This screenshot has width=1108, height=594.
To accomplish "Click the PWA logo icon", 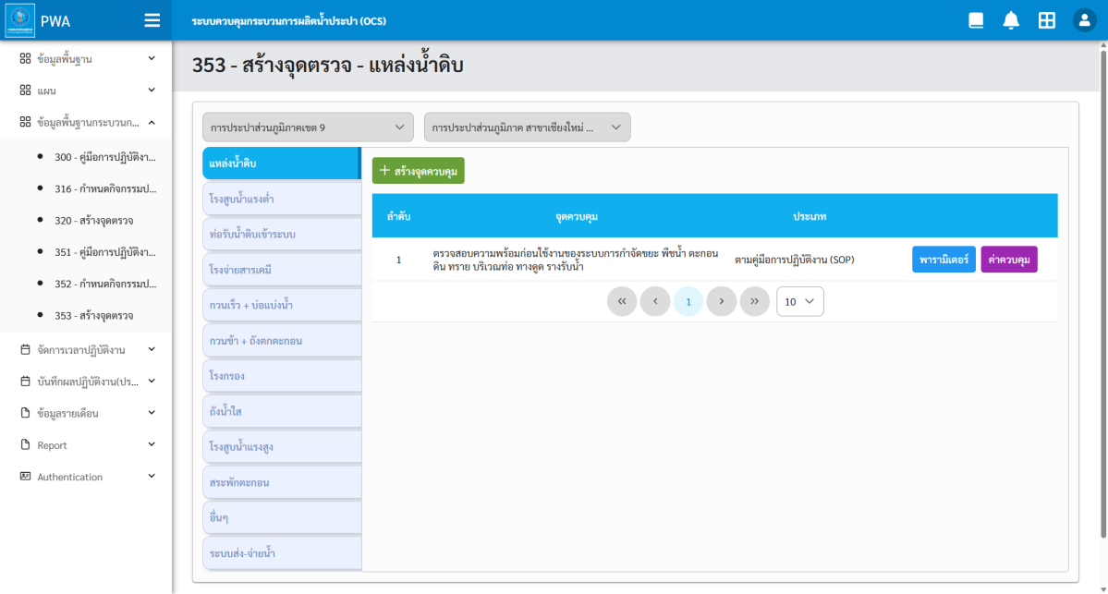I will [x=19, y=20].
